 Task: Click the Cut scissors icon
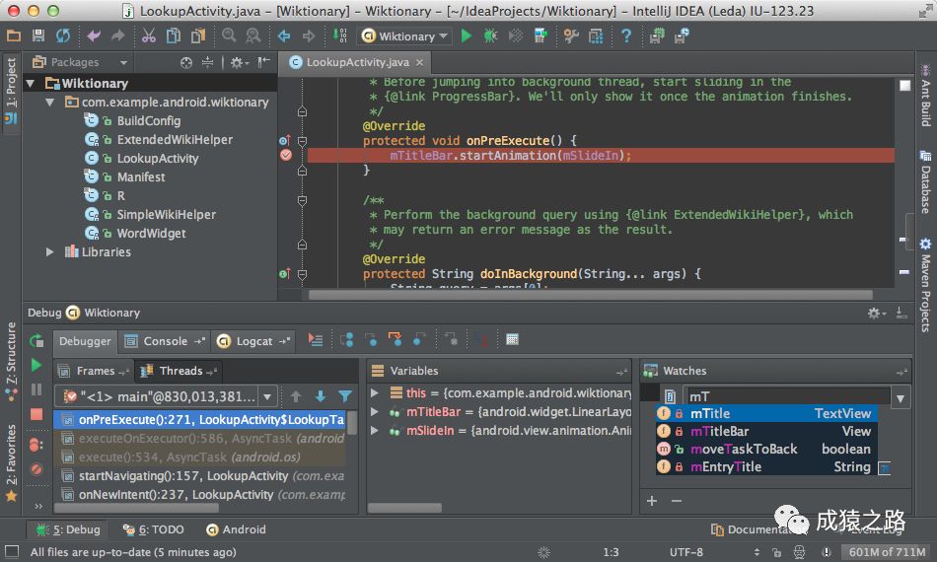coord(148,35)
